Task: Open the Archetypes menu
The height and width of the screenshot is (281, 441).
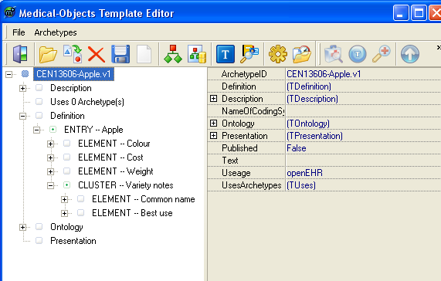Action: (56, 32)
